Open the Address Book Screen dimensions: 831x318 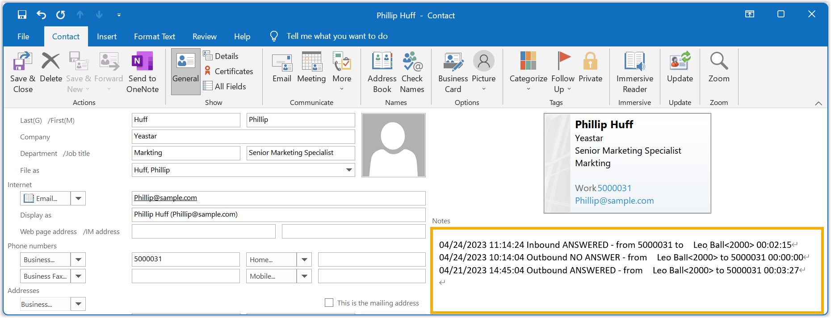coord(382,72)
